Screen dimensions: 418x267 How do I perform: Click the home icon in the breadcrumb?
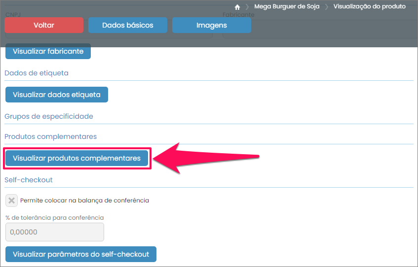tap(237, 7)
